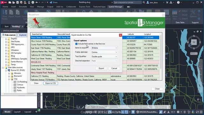Image resolution: width=204 pixels, height=115 pixels.
Task: Click the command line wrench customize icon
Action: pyautogui.click(x=83, y=107)
